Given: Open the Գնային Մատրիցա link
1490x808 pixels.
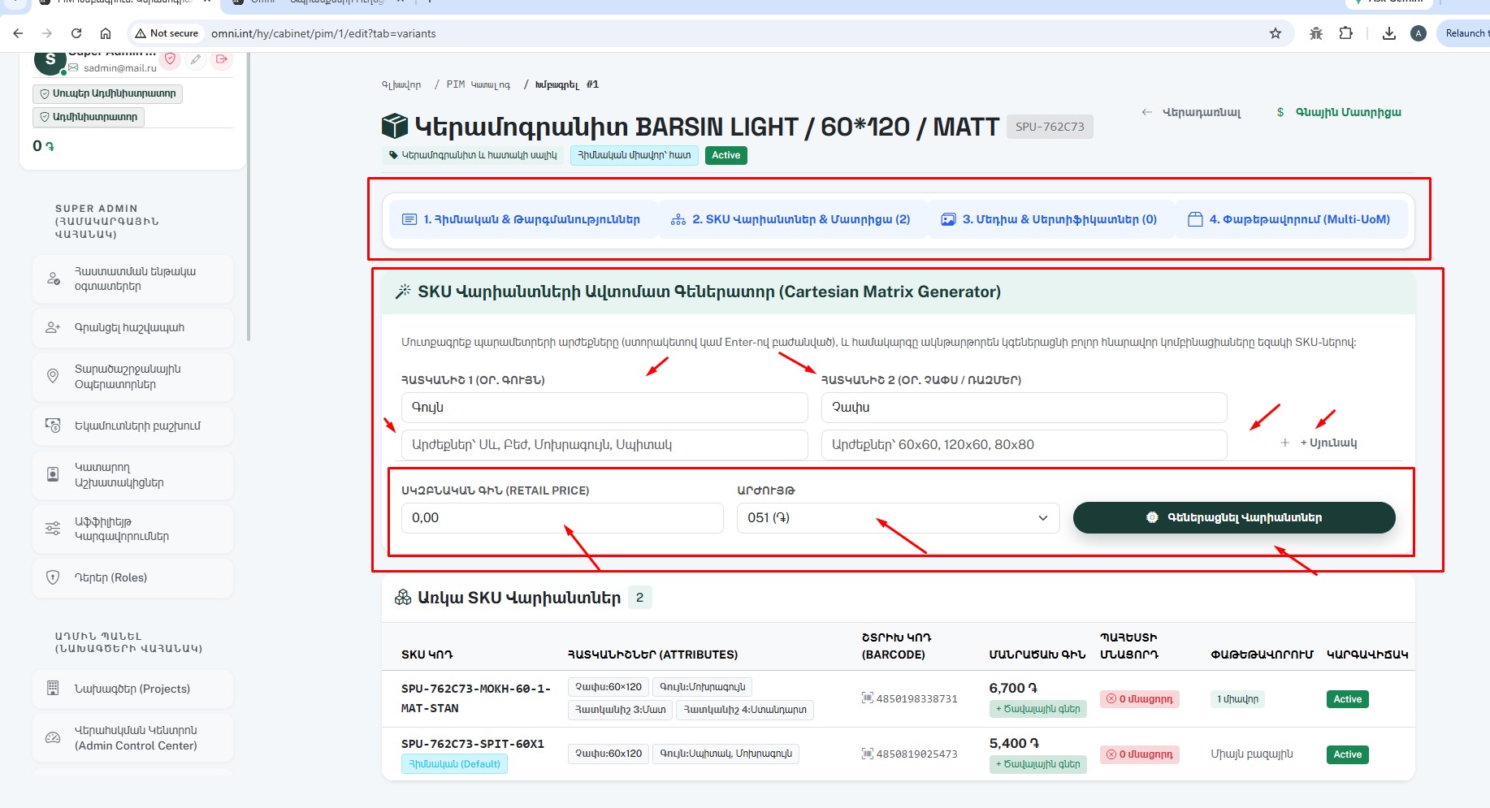Looking at the screenshot, I should coord(1339,112).
